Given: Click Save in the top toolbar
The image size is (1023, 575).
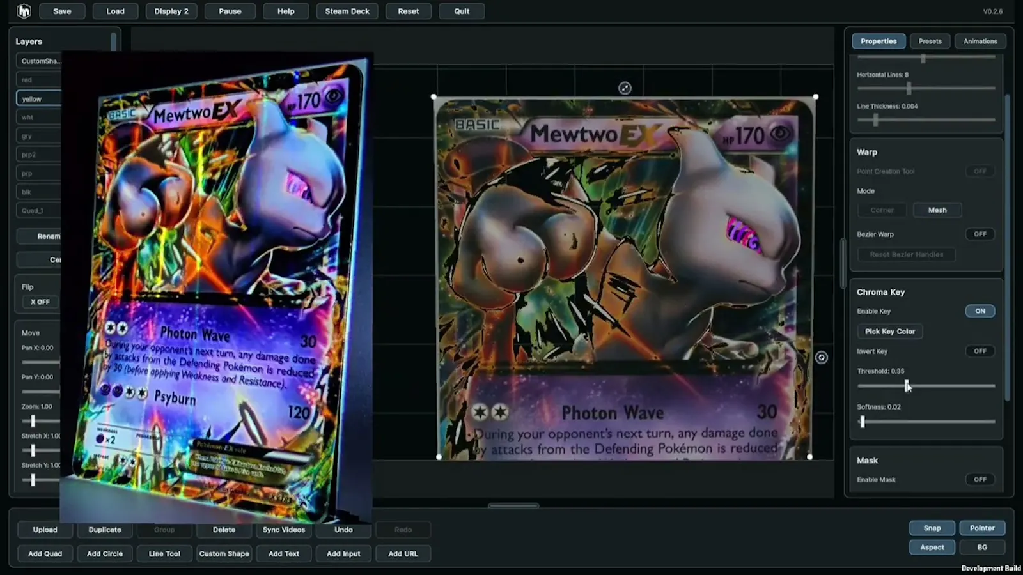Looking at the screenshot, I should pos(62,11).
